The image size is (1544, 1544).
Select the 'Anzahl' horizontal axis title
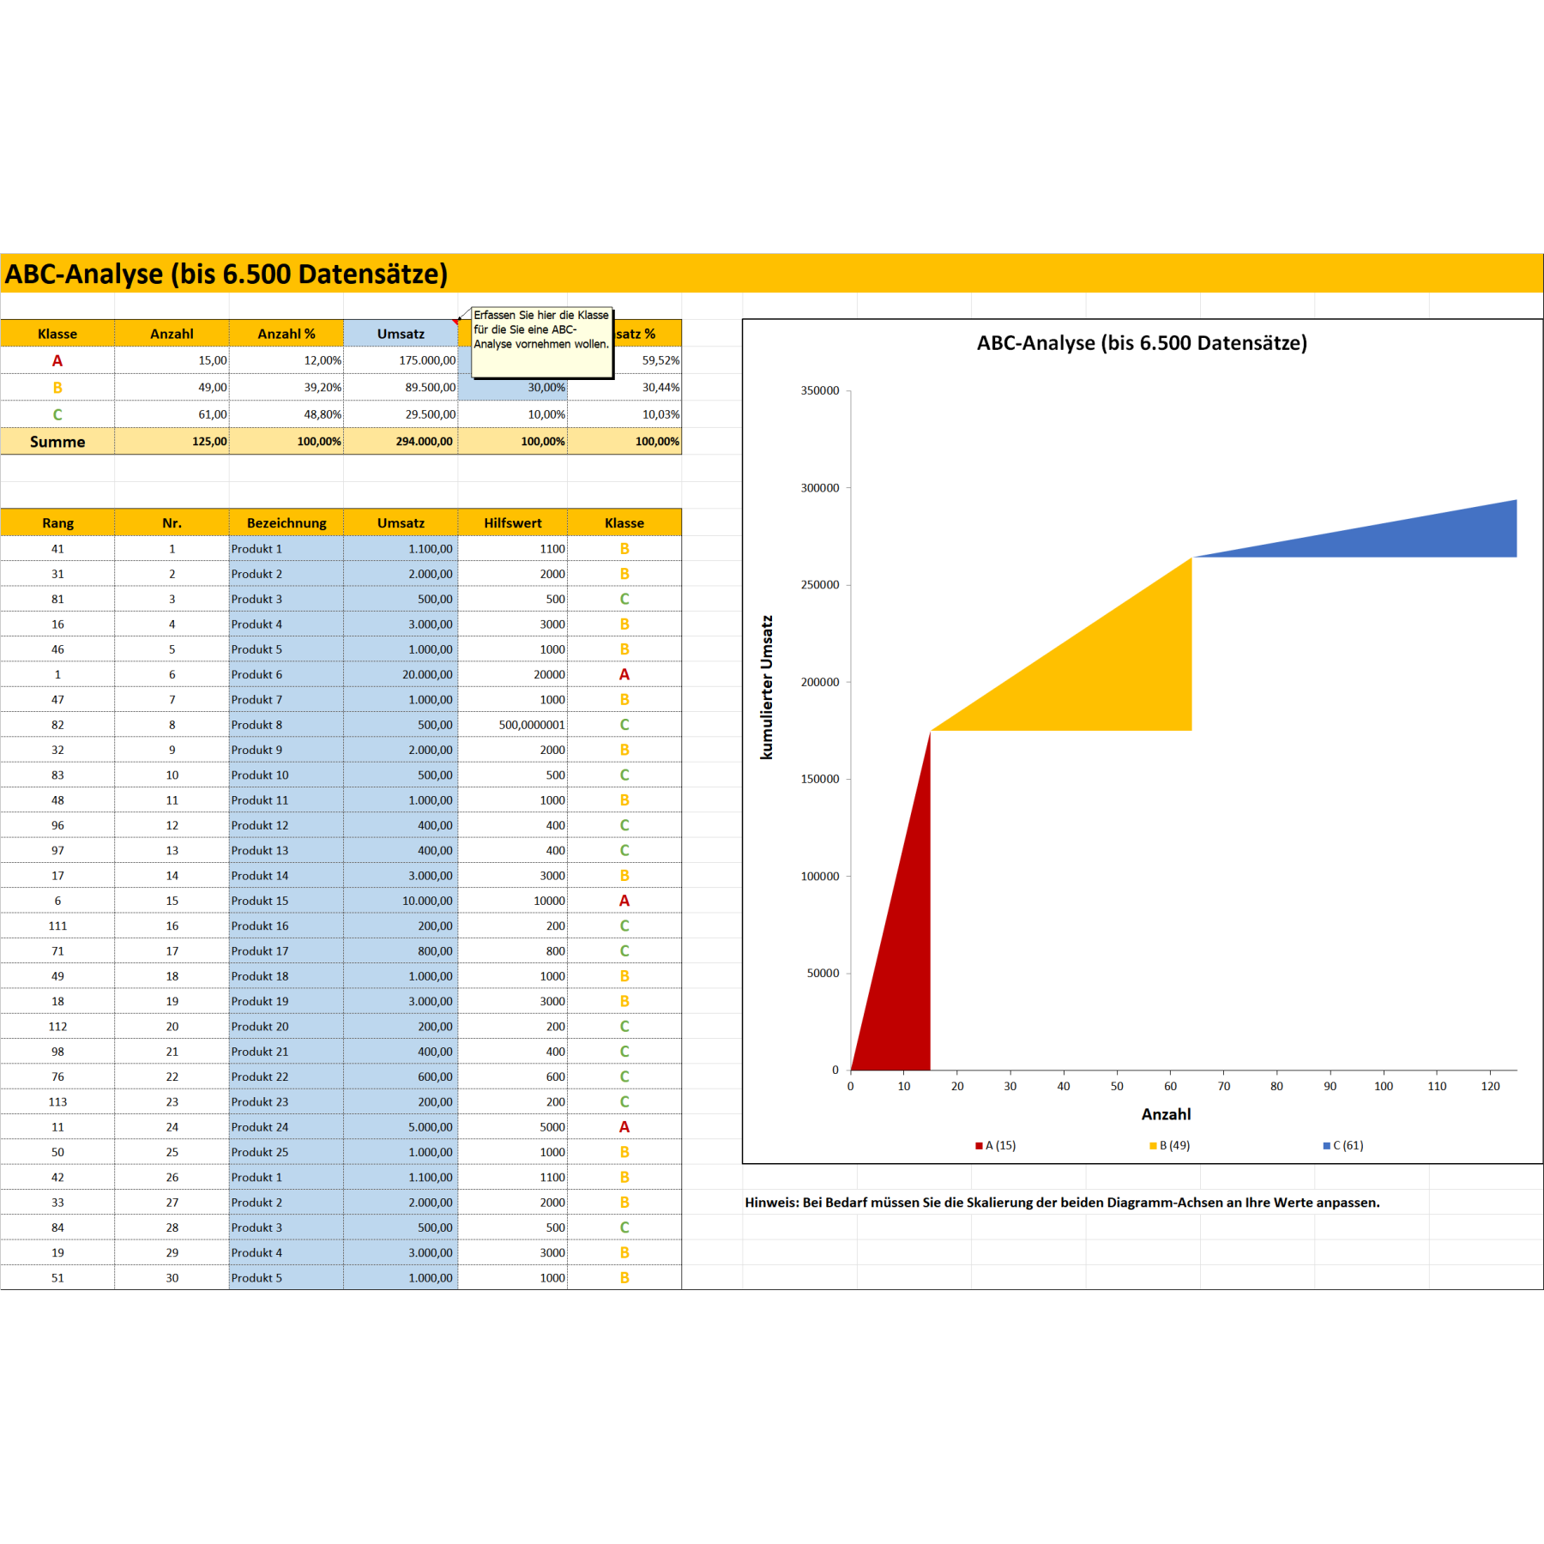click(x=1165, y=1114)
